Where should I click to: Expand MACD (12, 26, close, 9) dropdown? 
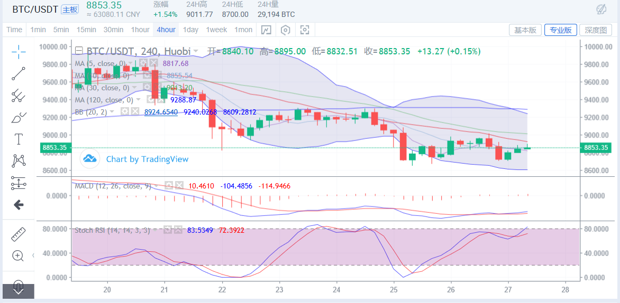157,186
